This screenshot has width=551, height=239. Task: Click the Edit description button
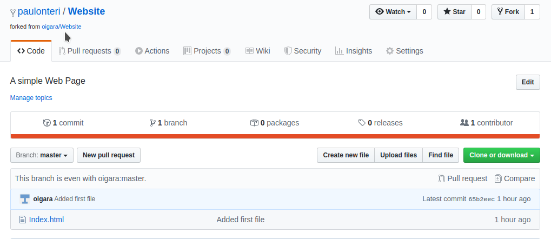[527, 82]
